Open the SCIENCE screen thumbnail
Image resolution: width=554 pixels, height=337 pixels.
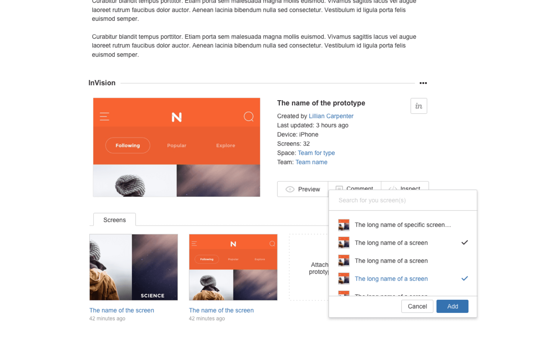coord(133,267)
